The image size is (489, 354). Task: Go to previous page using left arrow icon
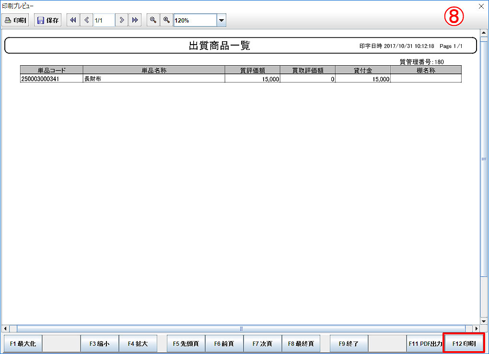click(x=87, y=20)
